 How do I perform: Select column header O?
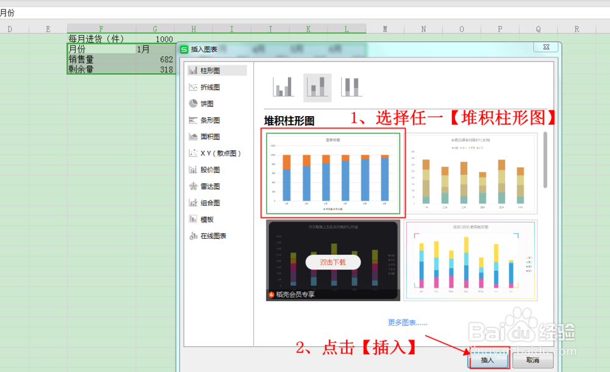pos(462,29)
